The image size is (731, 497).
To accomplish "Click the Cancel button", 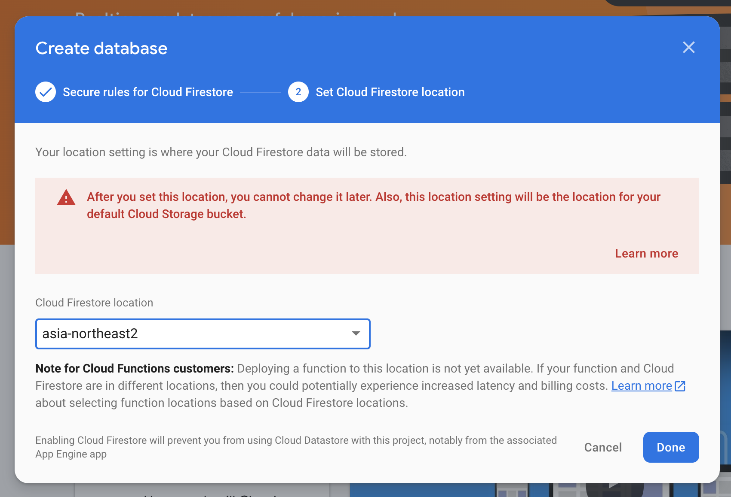I will [x=603, y=447].
